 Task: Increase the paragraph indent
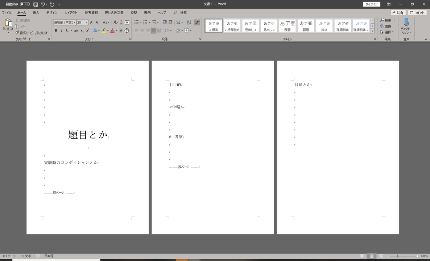[x=170, y=23]
